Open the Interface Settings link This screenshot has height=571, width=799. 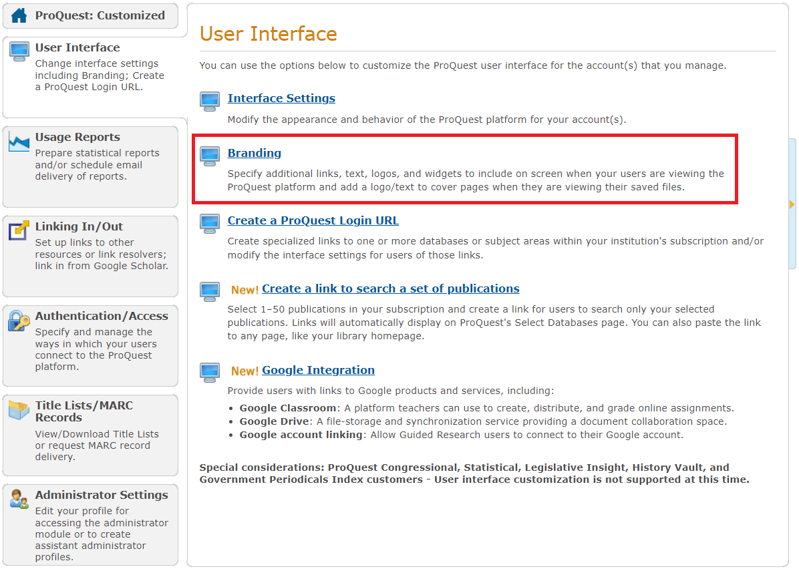point(281,98)
